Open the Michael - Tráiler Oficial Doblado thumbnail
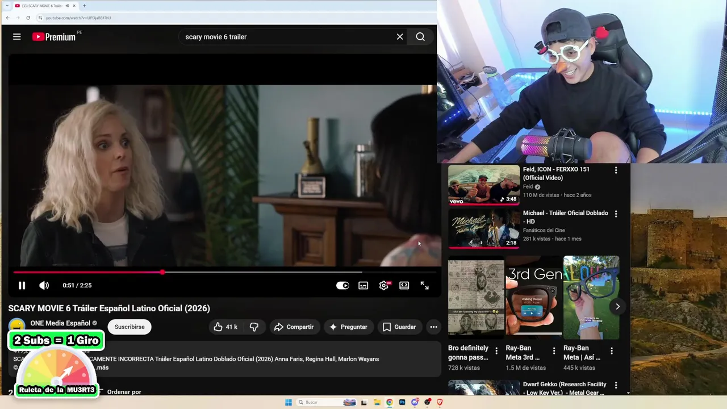Image resolution: width=727 pixels, height=409 pixels. pyautogui.click(x=484, y=228)
